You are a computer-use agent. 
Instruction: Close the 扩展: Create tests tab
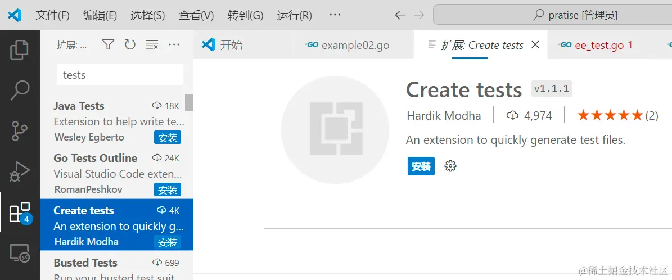click(535, 44)
